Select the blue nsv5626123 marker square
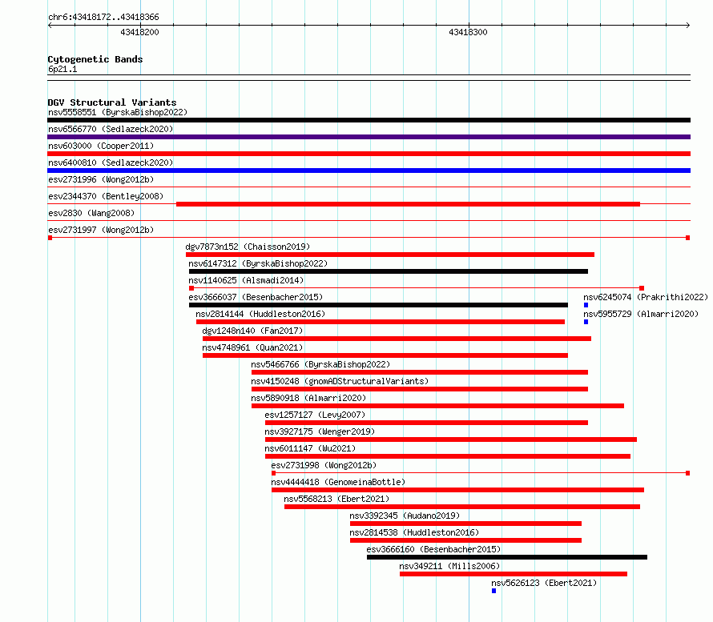The width and height of the screenshot is (713, 622). point(493,591)
